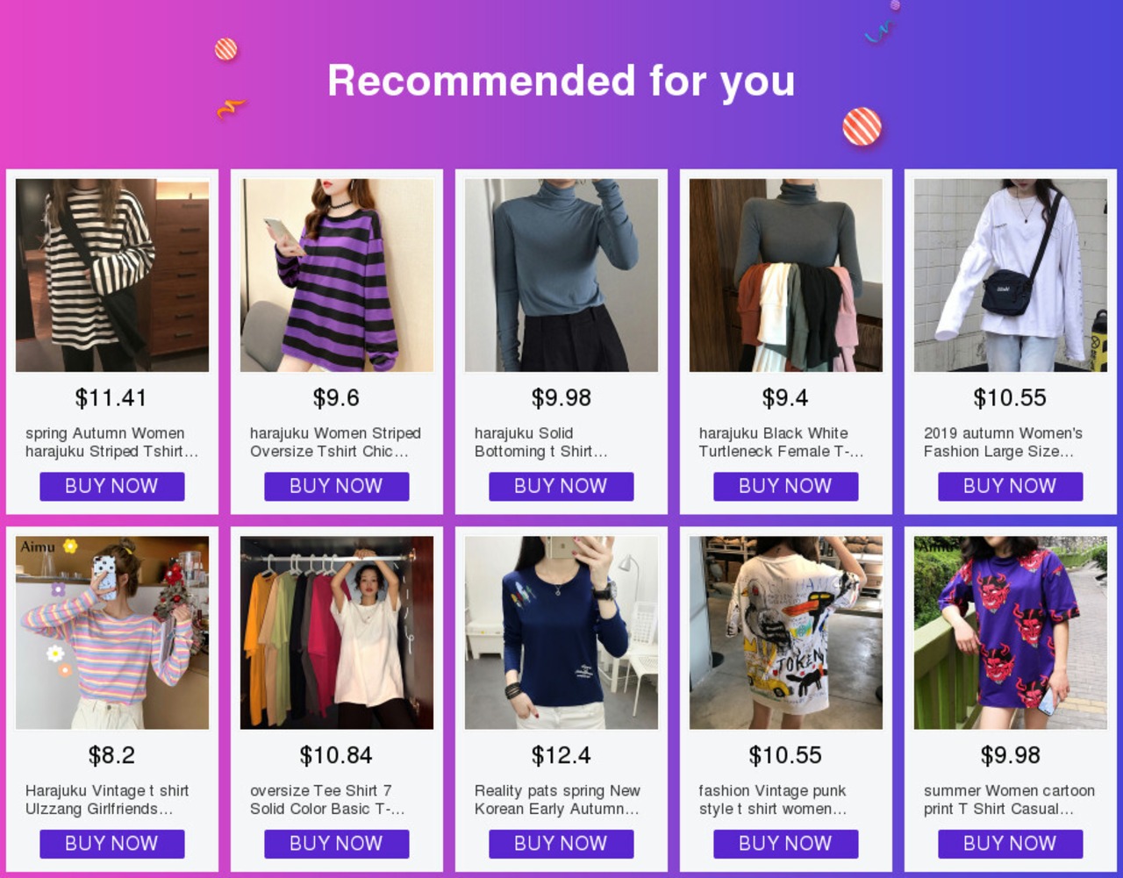This screenshot has height=878, width=1123.
Task: Open '2019 autumn Women's Fashion Large Size' link
Action: pyautogui.click(x=1003, y=442)
